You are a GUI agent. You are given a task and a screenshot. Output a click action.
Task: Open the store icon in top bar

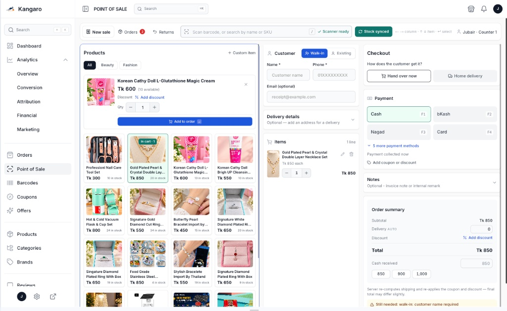[471, 9]
